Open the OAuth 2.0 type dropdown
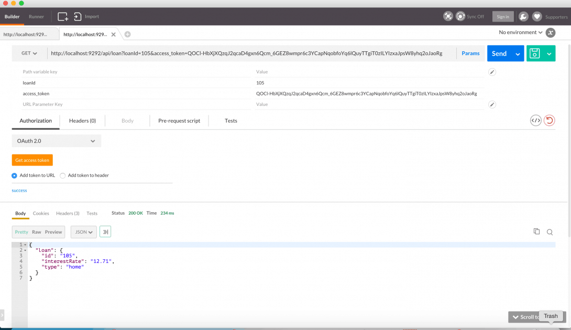The width and height of the screenshot is (571, 330). 57,141
